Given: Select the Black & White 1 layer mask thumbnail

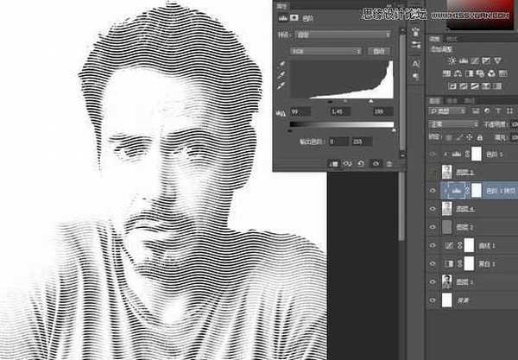Looking at the screenshot, I should [471, 264].
